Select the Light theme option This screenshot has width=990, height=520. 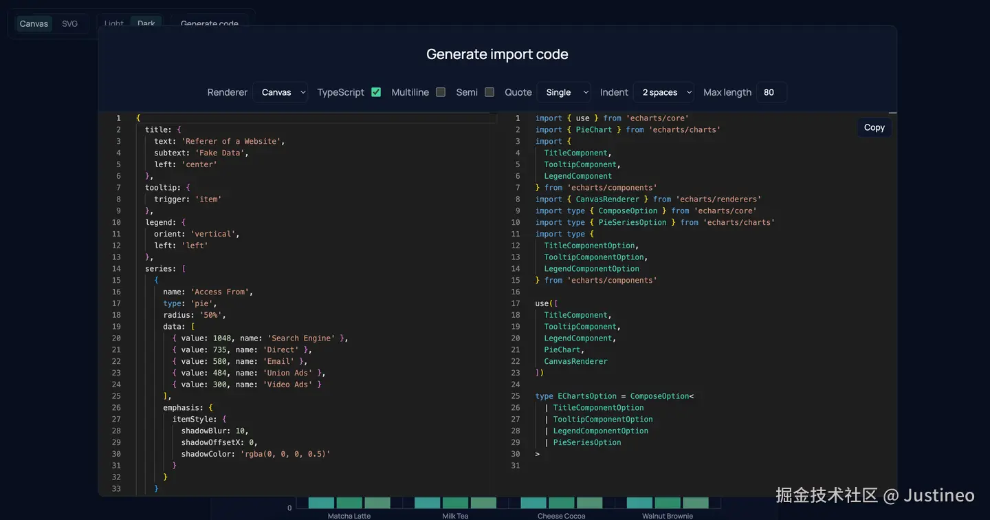114,23
